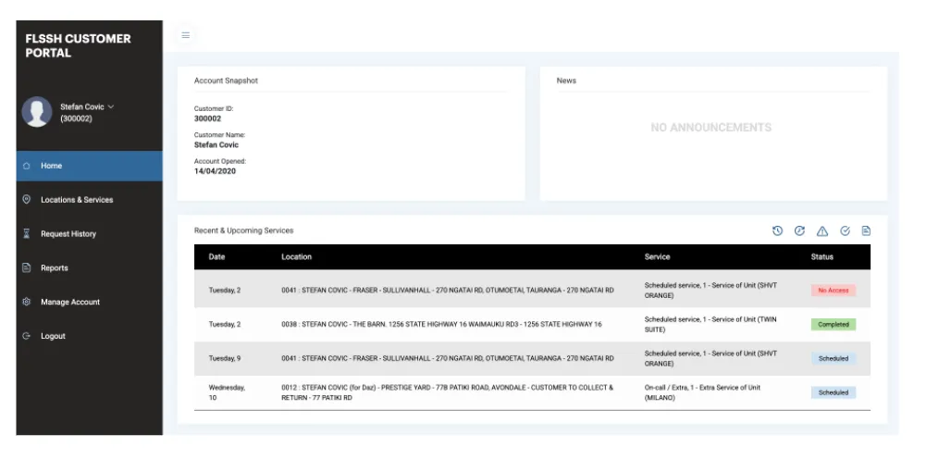Screen dimensions: 951x472
Task: Click the completed checkmark circle icon
Action: (x=845, y=230)
